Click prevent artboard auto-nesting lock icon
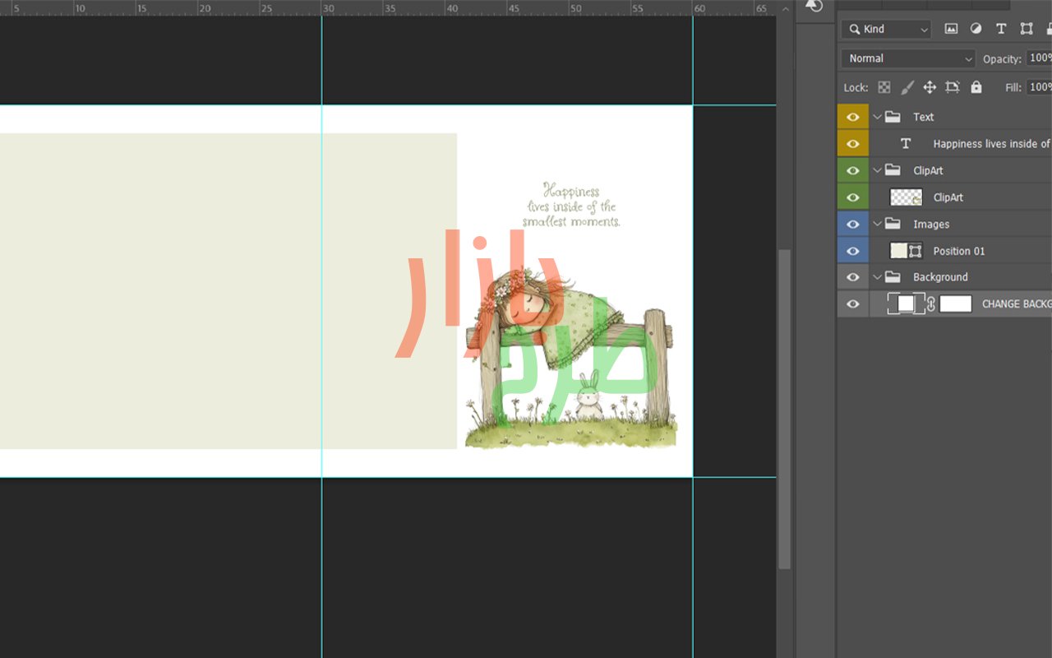The image size is (1052, 658). click(953, 87)
